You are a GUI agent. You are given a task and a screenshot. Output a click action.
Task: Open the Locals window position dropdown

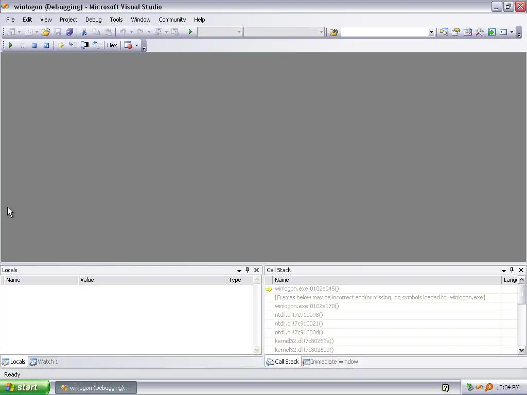[x=239, y=271]
